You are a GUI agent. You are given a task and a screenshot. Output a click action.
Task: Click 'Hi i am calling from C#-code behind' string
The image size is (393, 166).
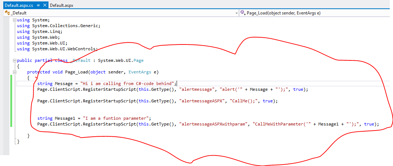coord(127,84)
